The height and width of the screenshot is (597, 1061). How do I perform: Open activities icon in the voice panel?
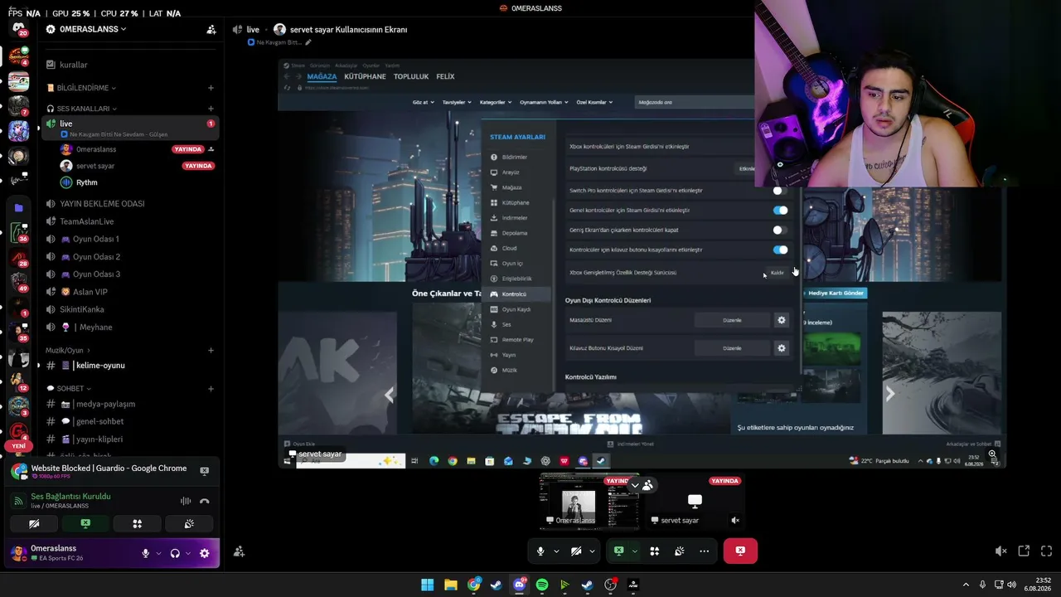point(138,524)
